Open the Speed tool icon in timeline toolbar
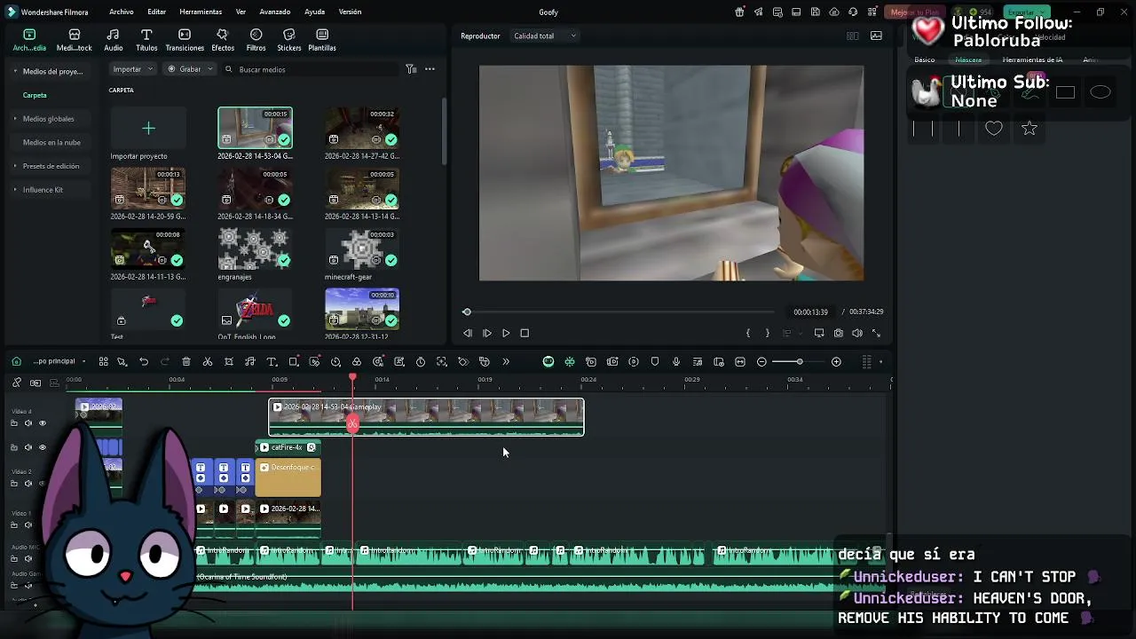The image size is (1136, 639). coord(335,362)
